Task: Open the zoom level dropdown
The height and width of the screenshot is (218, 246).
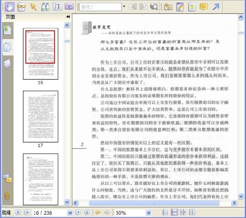Action: pyautogui.click(x=148, y=213)
